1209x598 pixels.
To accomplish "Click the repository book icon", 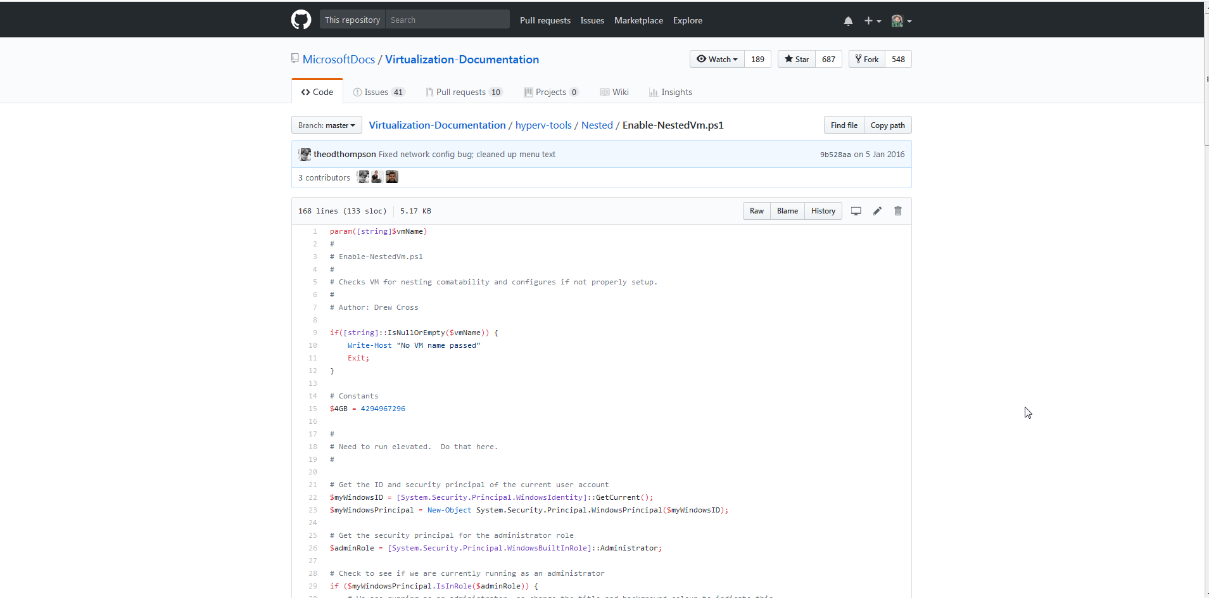I will [x=295, y=58].
